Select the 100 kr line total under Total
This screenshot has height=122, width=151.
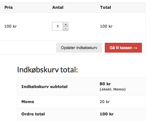point(106,26)
